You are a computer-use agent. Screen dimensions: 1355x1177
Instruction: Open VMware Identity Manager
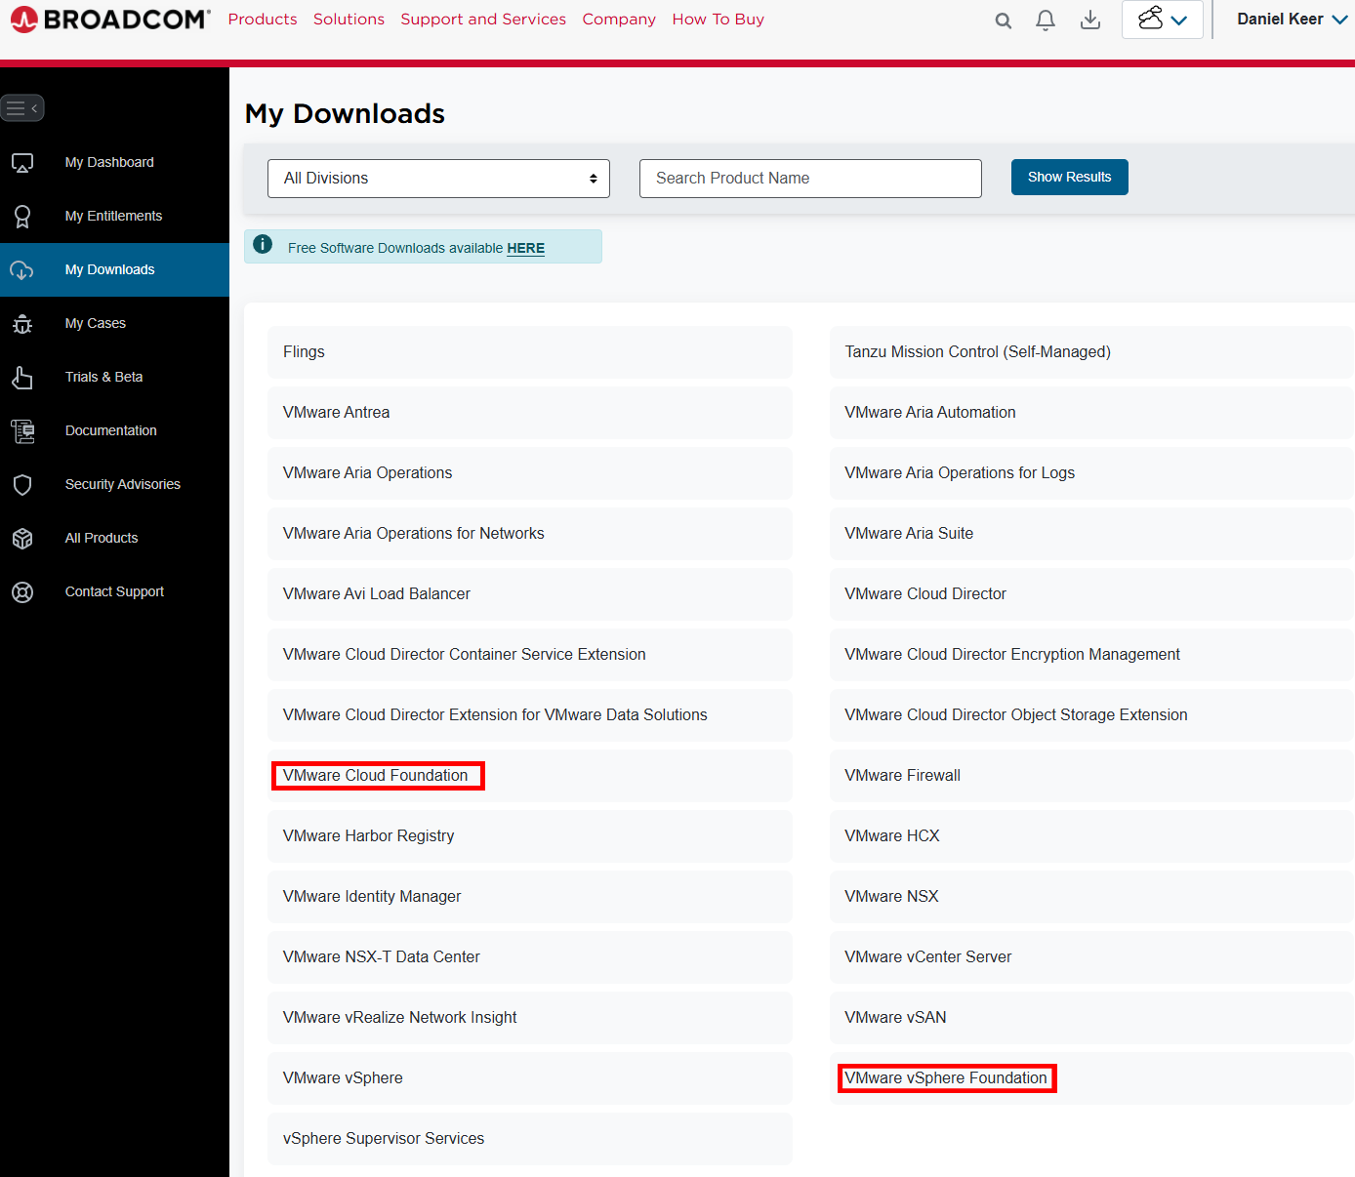530,897
